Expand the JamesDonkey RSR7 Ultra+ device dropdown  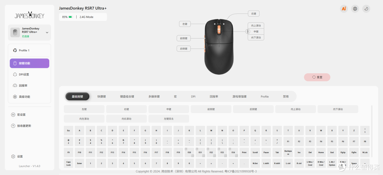coord(47,33)
